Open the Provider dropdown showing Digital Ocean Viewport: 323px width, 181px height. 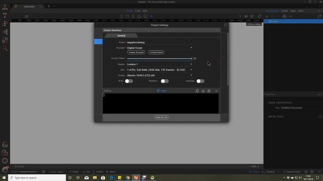[x=159, y=48]
